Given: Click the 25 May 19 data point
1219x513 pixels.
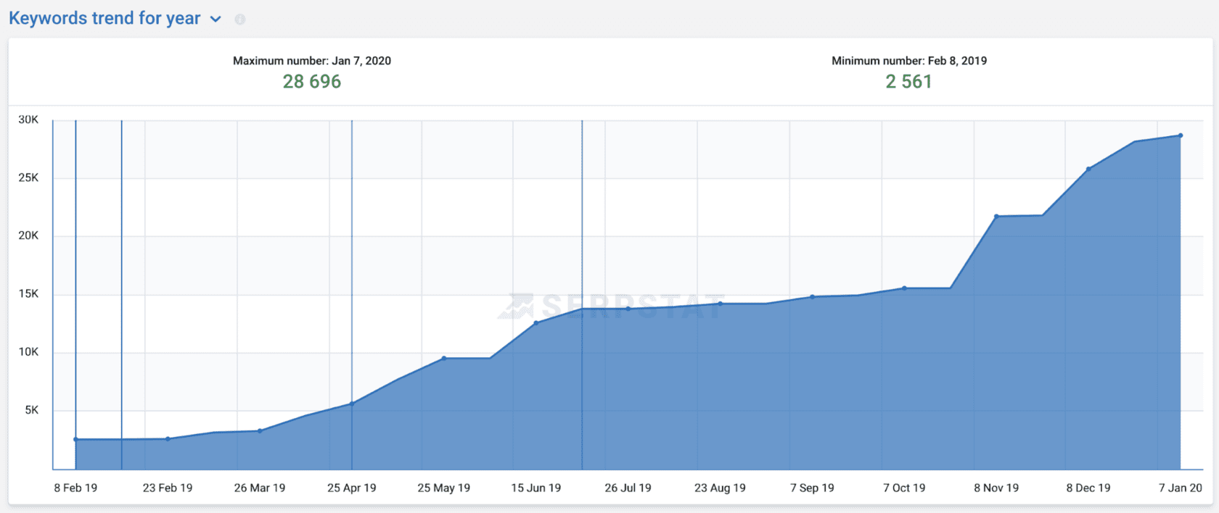Looking at the screenshot, I should tap(444, 358).
